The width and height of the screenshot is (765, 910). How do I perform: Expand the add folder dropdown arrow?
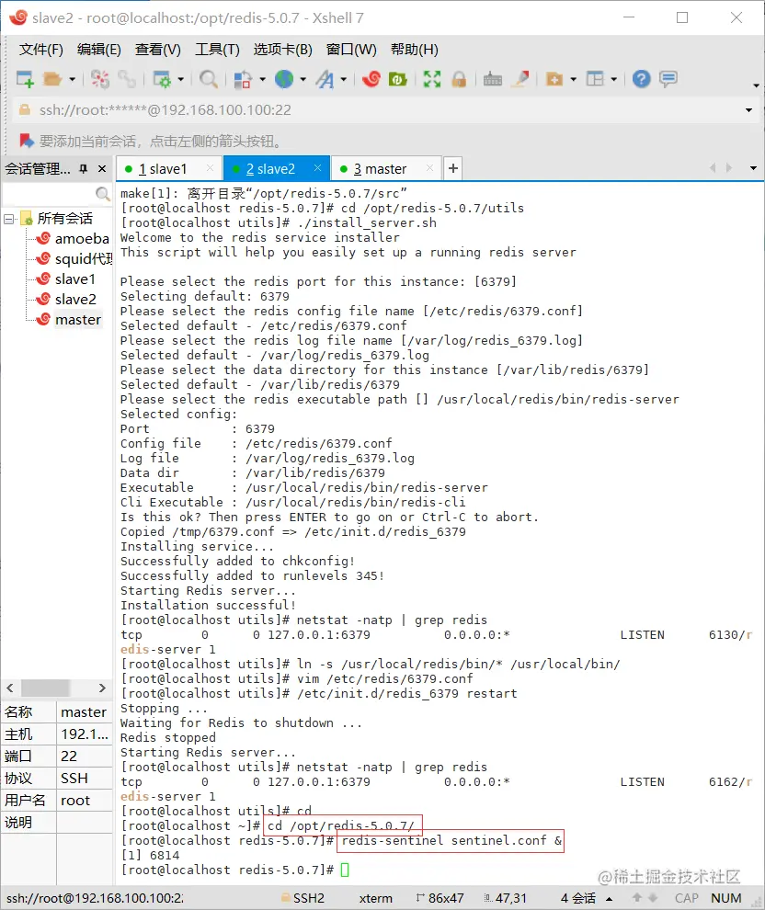pos(574,79)
